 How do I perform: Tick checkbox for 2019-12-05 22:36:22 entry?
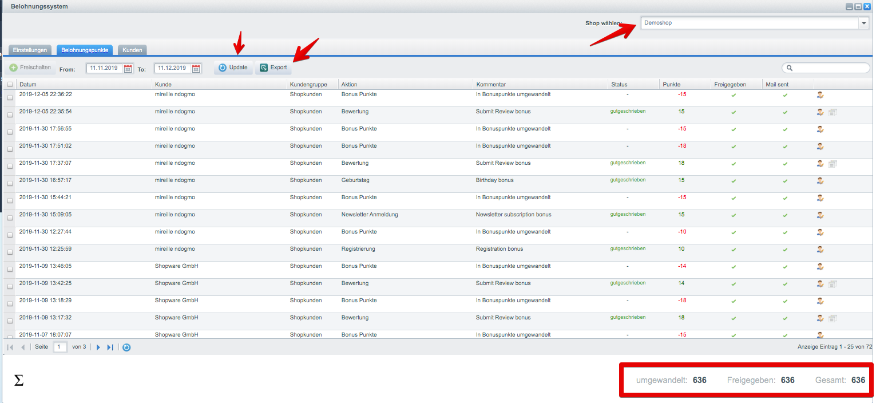pyautogui.click(x=10, y=97)
